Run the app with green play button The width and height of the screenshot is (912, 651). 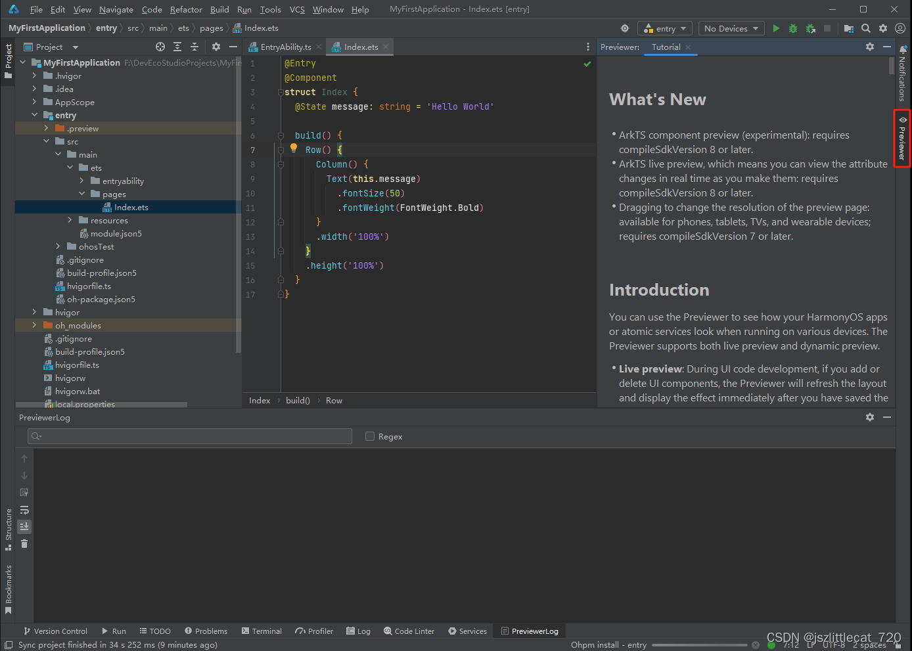pos(776,28)
